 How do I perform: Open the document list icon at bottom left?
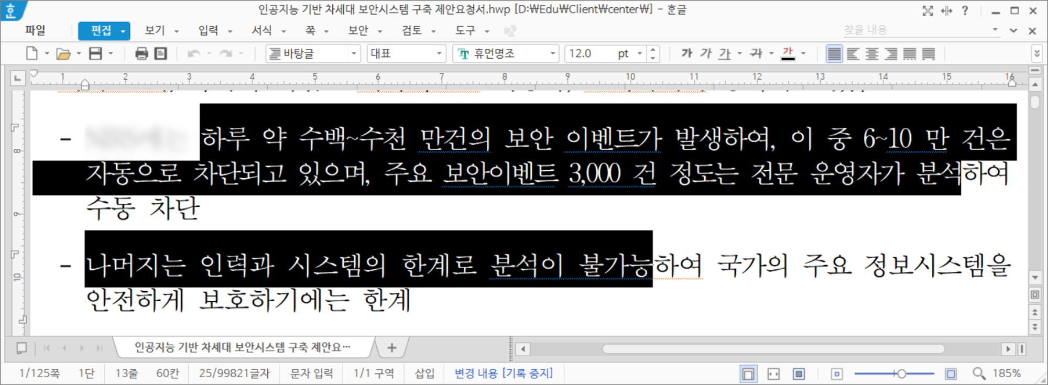point(21,348)
